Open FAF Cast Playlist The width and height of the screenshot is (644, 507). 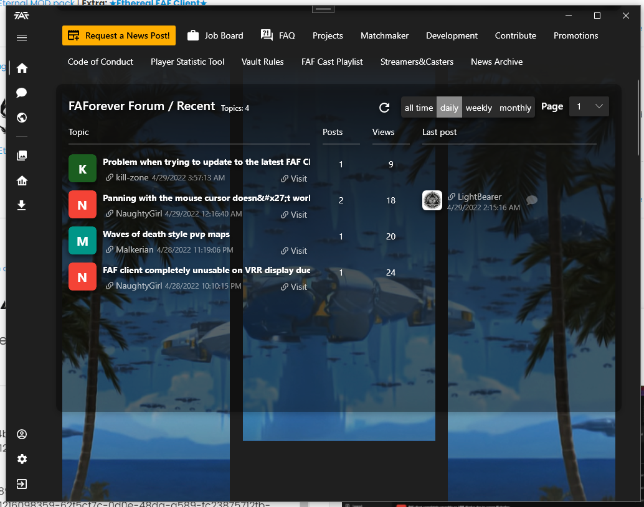click(332, 62)
